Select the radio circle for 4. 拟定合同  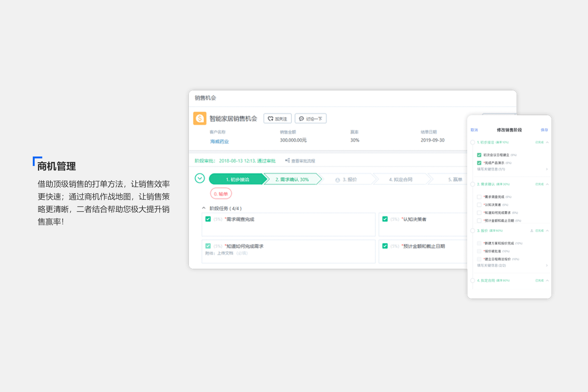pos(473,281)
